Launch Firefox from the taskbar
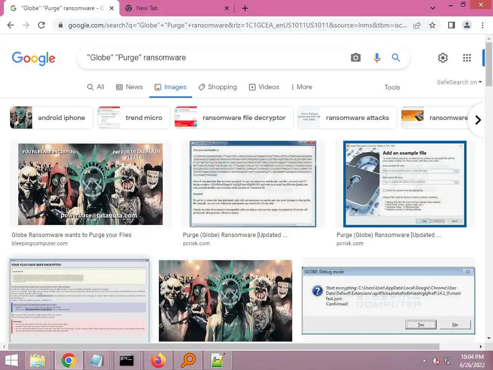Viewport: 493px width, 370px height. point(158,360)
